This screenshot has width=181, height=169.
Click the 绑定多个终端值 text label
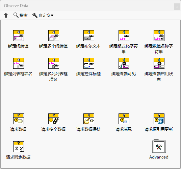point(53,46)
